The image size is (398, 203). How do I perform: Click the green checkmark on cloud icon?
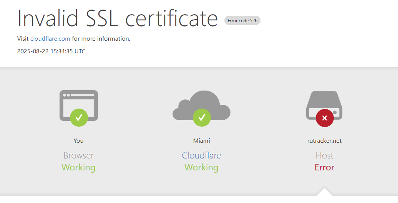tap(202, 117)
